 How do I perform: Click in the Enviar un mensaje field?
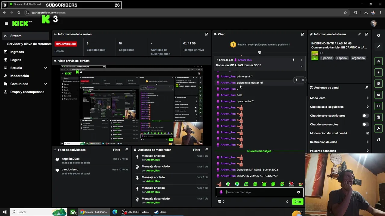point(260,192)
